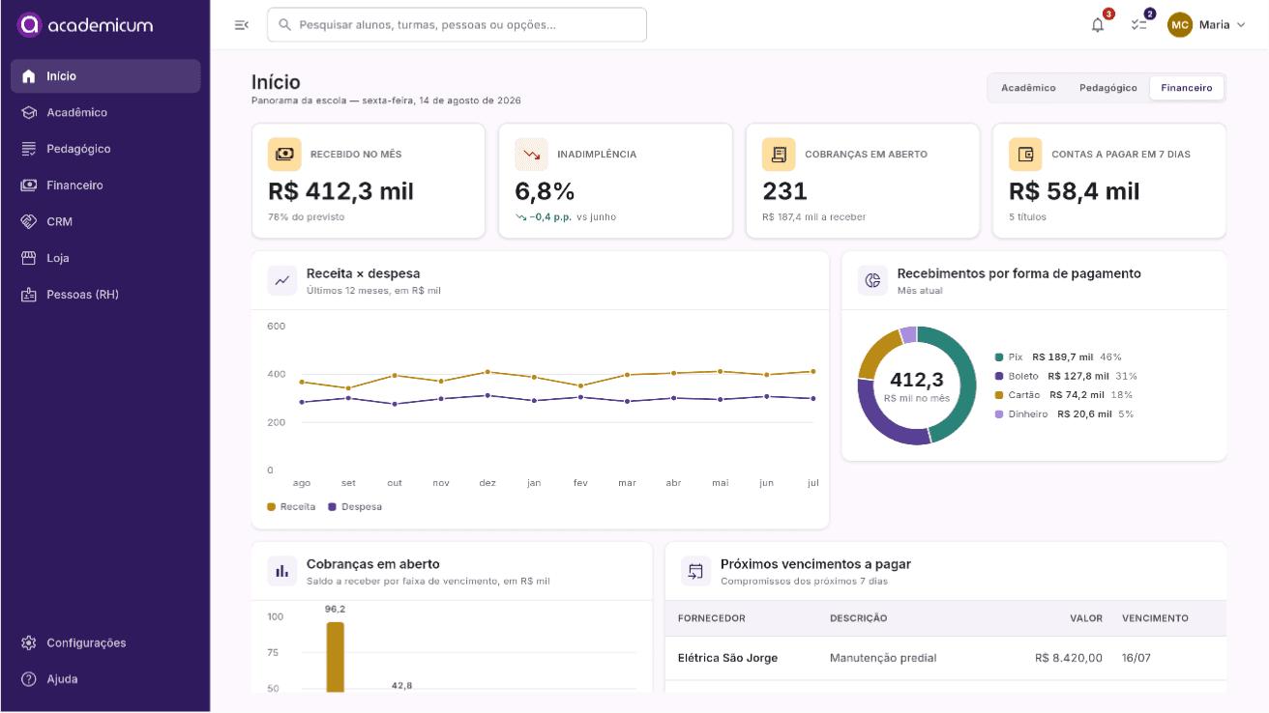Screen dimensions: 1269x713
Task: Select the 'Elétrica São Jorge' supplier cell
Action: pyautogui.click(x=727, y=658)
